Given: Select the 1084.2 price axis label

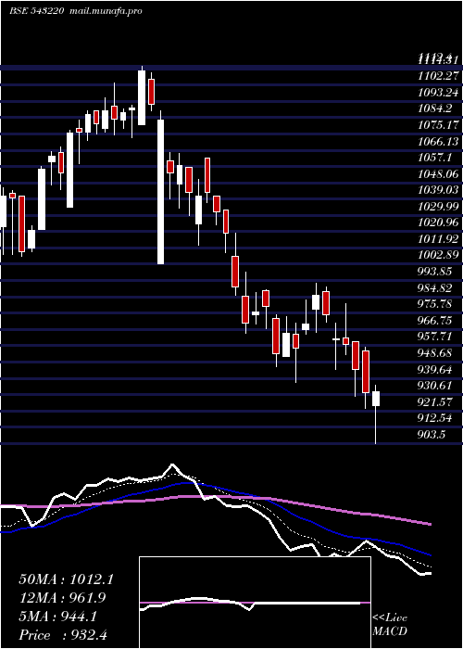Looking at the screenshot, I should [x=434, y=108].
